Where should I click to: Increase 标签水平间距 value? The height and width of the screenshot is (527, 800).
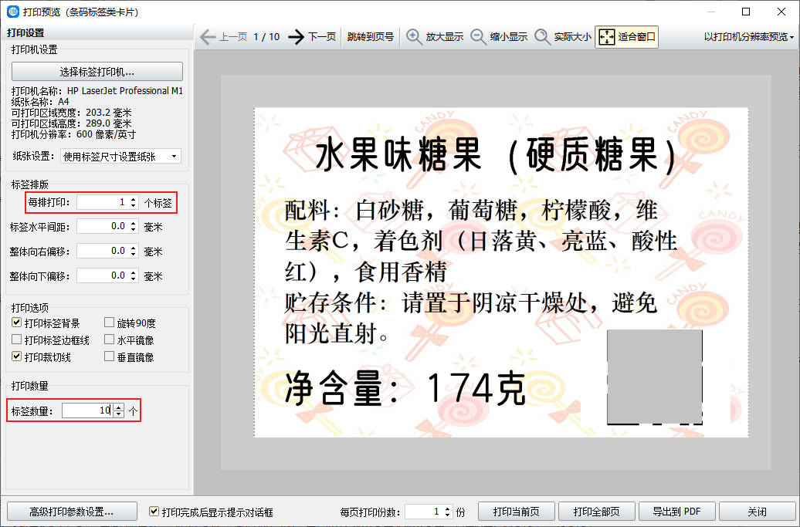coord(133,223)
